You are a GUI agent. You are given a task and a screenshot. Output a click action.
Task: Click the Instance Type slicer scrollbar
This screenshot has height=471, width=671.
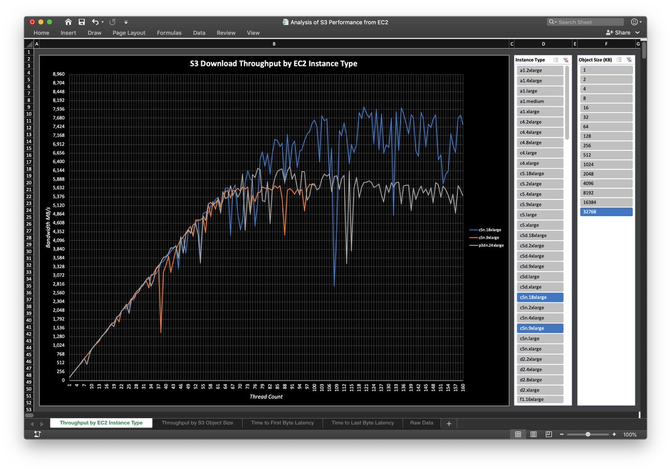(567, 102)
